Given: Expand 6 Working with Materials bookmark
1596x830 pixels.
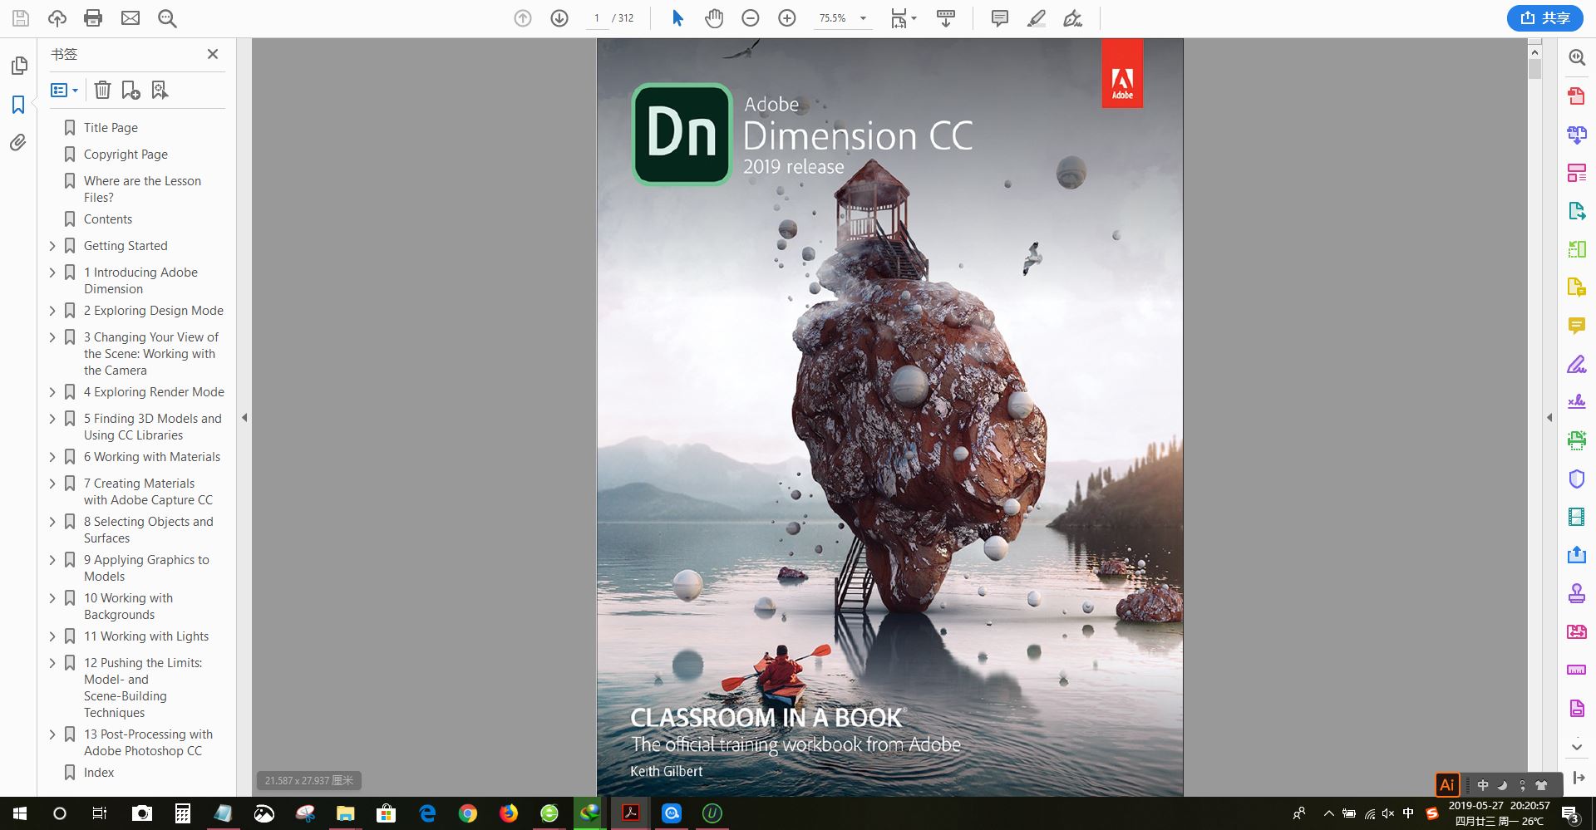Looking at the screenshot, I should (52, 457).
